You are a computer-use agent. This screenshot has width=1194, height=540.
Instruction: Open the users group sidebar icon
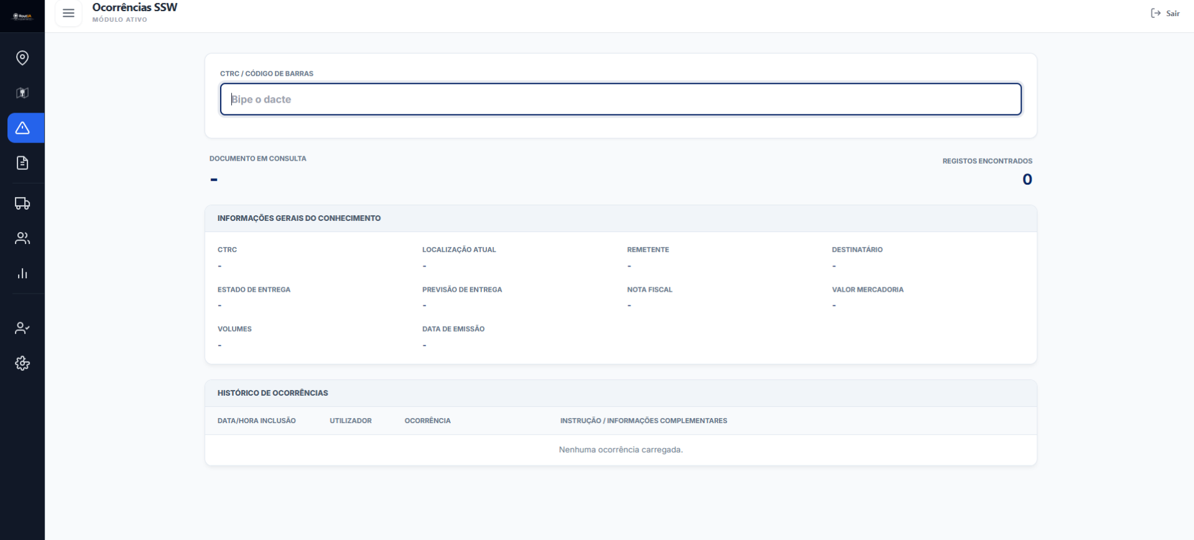[22, 238]
